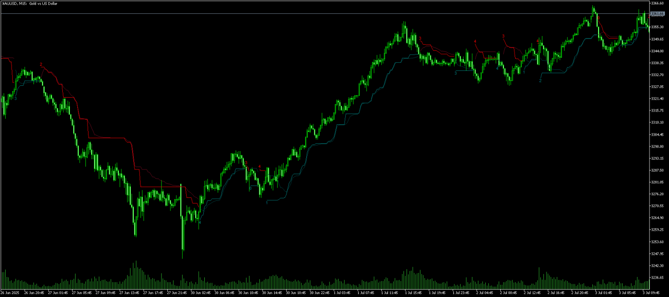Click the 1 Jul 11:45 time label
The width and height of the screenshot is (669, 297).
(390, 293)
